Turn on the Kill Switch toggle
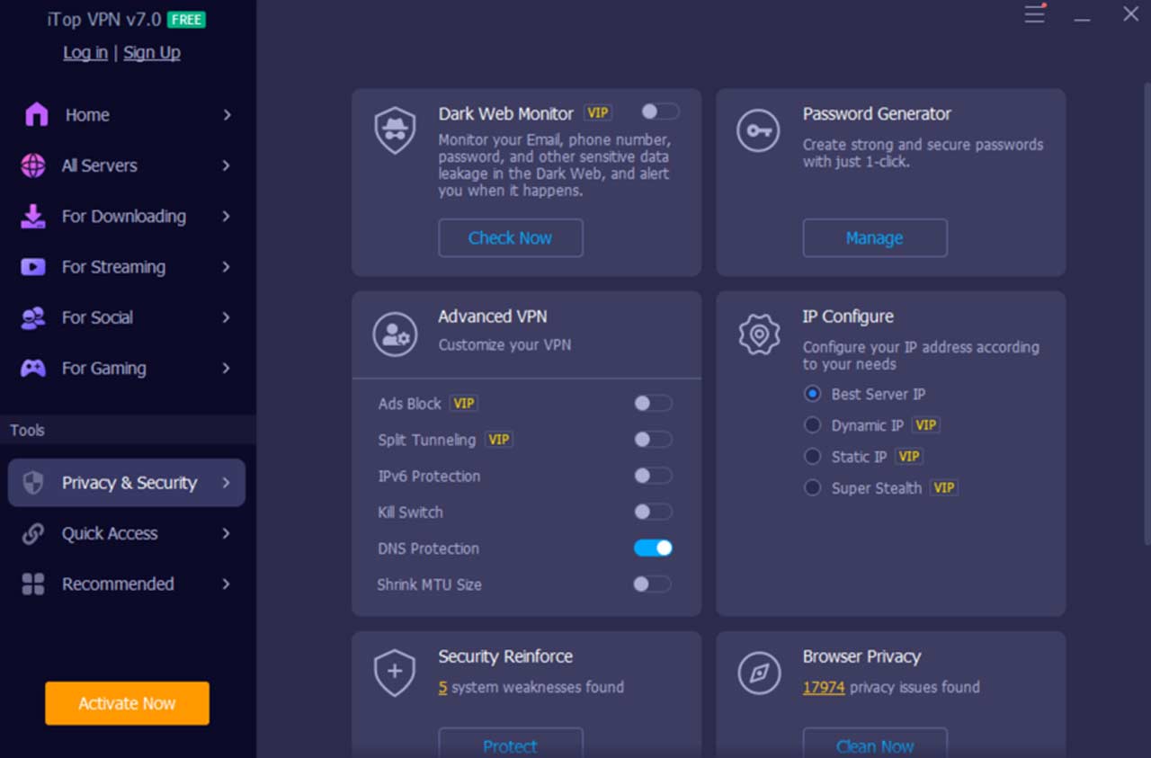This screenshot has height=758, width=1151. click(x=652, y=512)
